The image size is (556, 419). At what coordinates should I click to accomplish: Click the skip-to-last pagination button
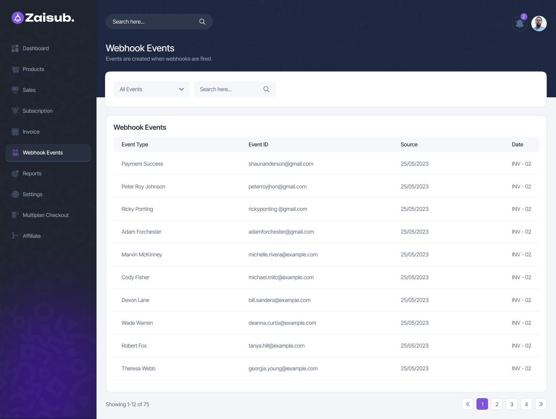(x=541, y=404)
